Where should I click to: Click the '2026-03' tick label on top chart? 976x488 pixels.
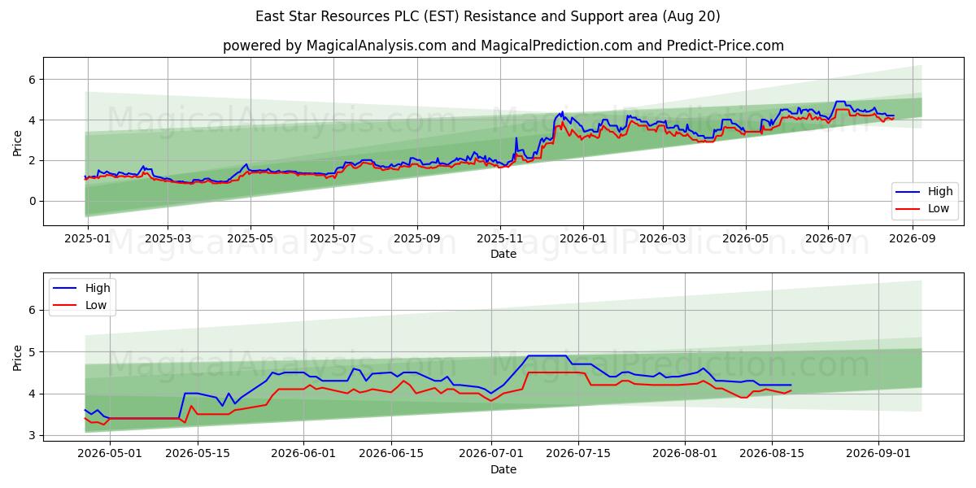click(x=663, y=239)
